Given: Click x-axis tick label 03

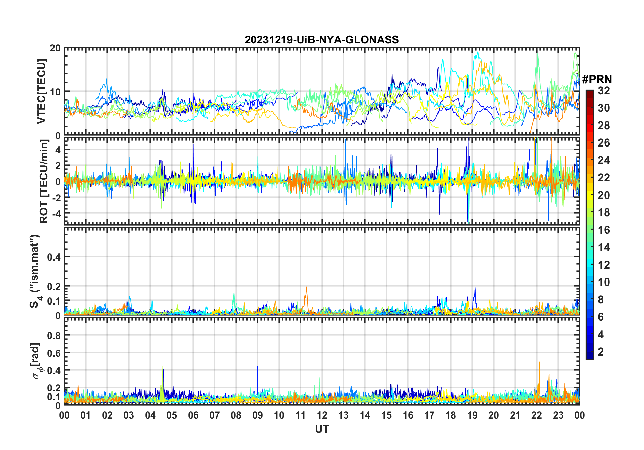Looking at the screenshot, I should (129, 415).
